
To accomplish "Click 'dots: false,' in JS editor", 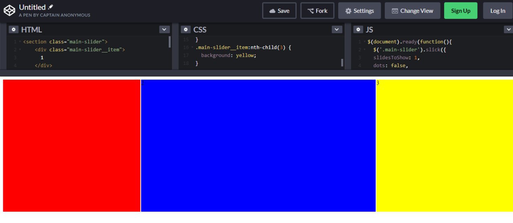I will (x=391, y=66).
